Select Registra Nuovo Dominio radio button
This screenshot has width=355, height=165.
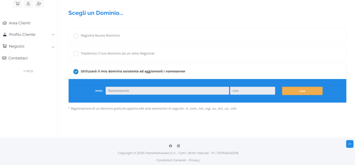coord(76,36)
